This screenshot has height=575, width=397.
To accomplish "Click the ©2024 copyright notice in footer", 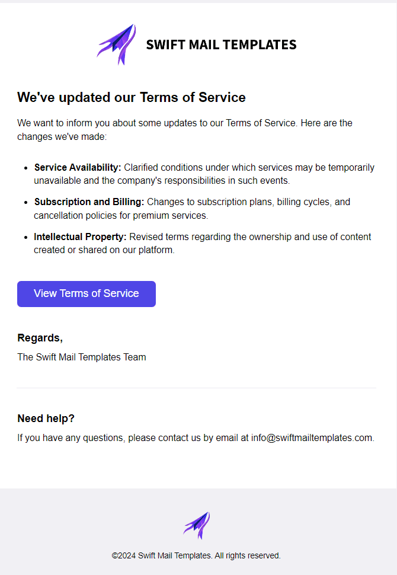I will [x=196, y=555].
